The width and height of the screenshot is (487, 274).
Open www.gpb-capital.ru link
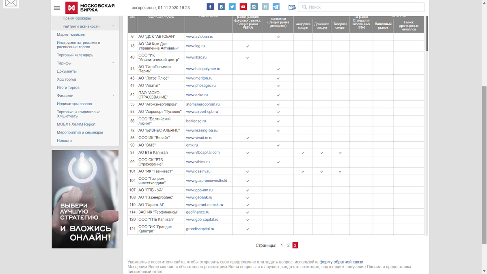tap(202, 220)
